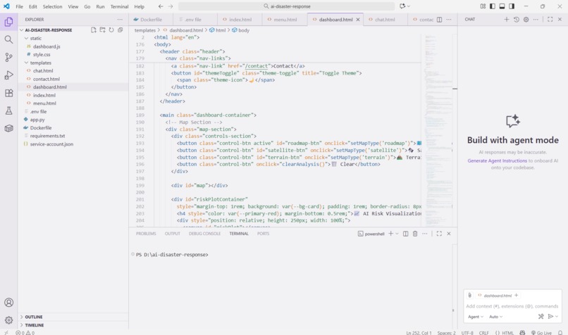Split the terminal
This screenshot has width=568, height=335.
click(x=406, y=234)
